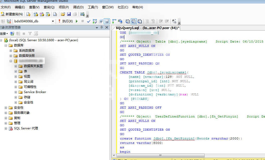Viewport: 265px width, 160px height.
Task: Open the SQL editor toolbar overflow arrow
Action: [x=179, y=23]
